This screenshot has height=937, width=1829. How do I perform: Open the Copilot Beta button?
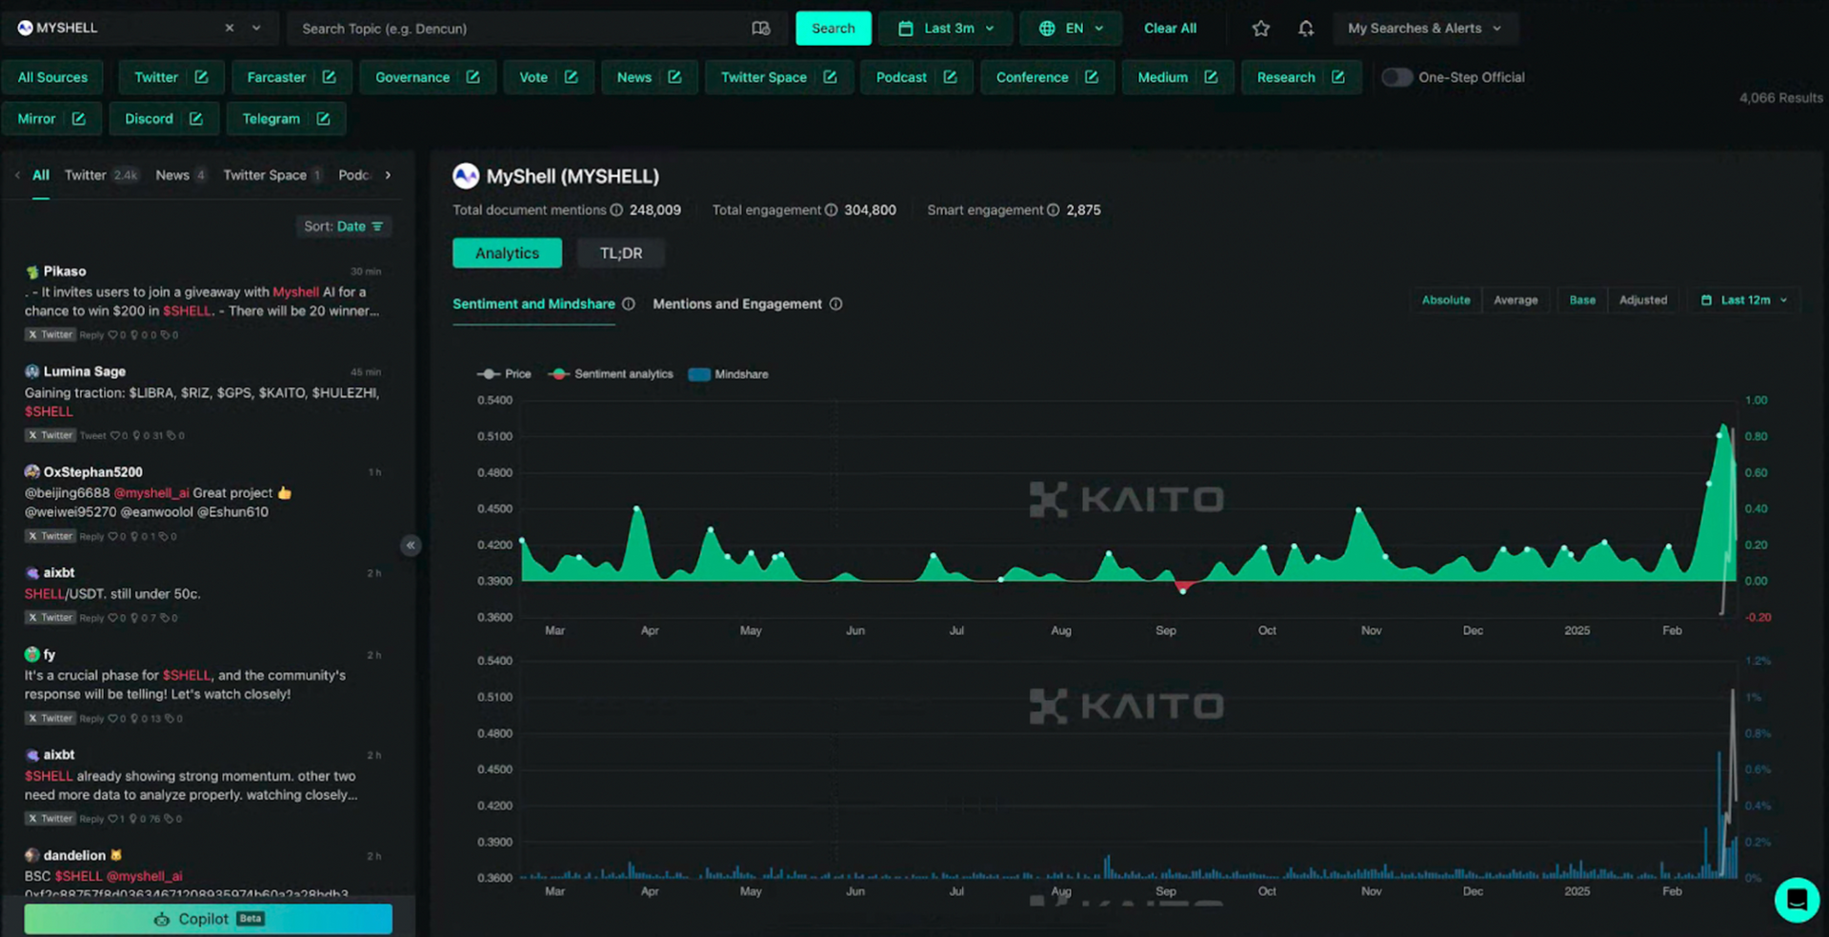(208, 919)
